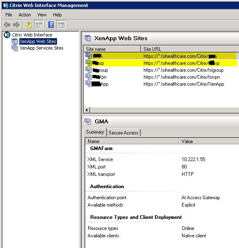Select XenApp Services Sites tree node
Viewport: 239px width, 248px height.
click(x=41, y=48)
